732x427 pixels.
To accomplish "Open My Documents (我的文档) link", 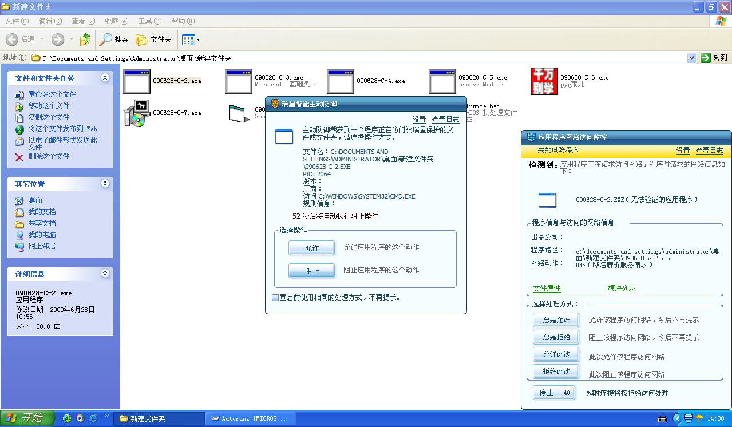I will tap(42, 212).
